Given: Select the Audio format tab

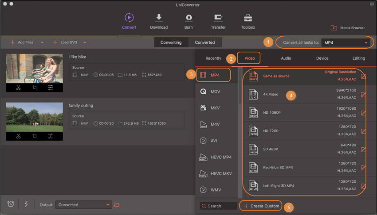Looking at the screenshot, I should [x=286, y=58].
